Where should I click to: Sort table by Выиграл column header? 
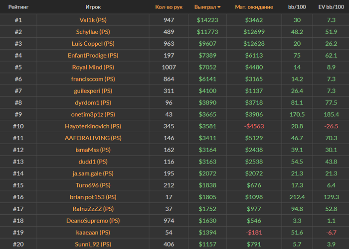[207, 7]
